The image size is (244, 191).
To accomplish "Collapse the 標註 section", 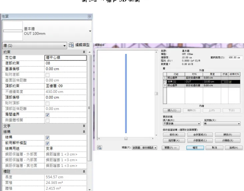I will (84, 171).
